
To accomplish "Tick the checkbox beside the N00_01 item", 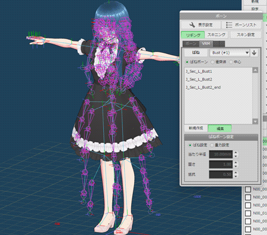I will [248, 213].
